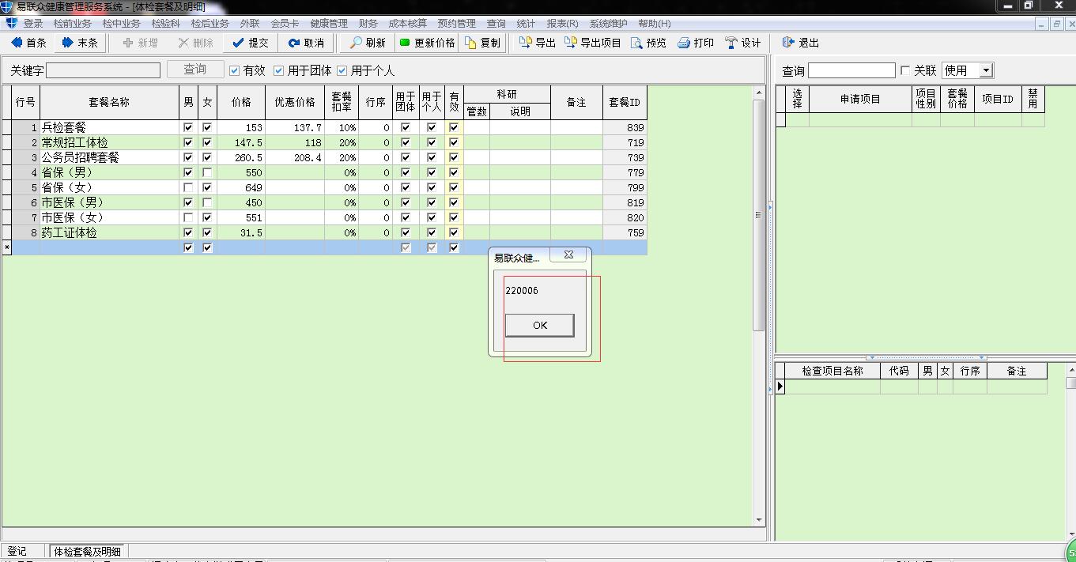Click the 更新价格 update price button
Viewport: 1076px width, 562px height.
point(427,43)
